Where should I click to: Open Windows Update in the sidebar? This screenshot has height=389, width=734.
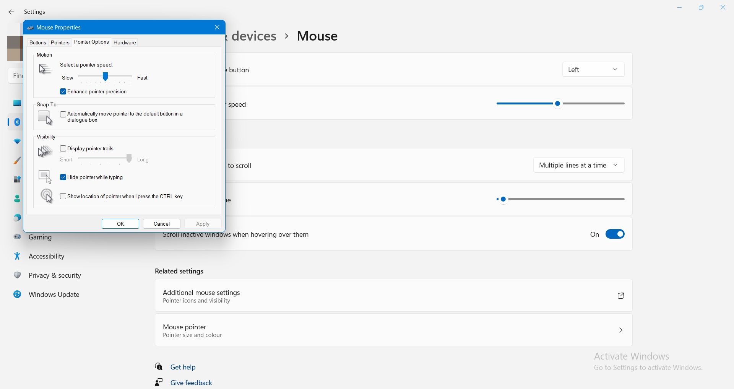[54, 295]
